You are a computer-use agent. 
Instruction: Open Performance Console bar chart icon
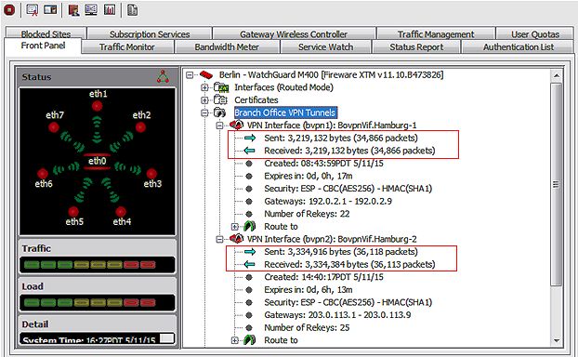tap(110, 9)
